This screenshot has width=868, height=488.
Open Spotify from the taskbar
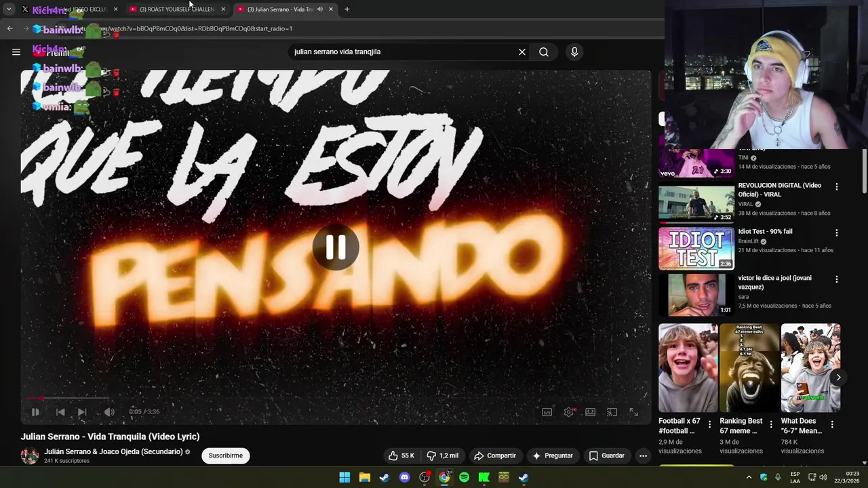tap(464, 477)
